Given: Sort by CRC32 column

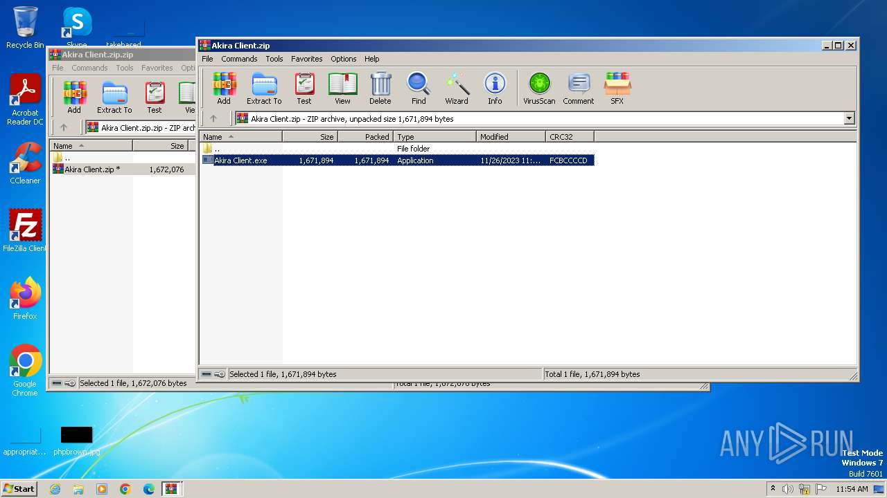Looking at the screenshot, I should pyautogui.click(x=570, y=137).
